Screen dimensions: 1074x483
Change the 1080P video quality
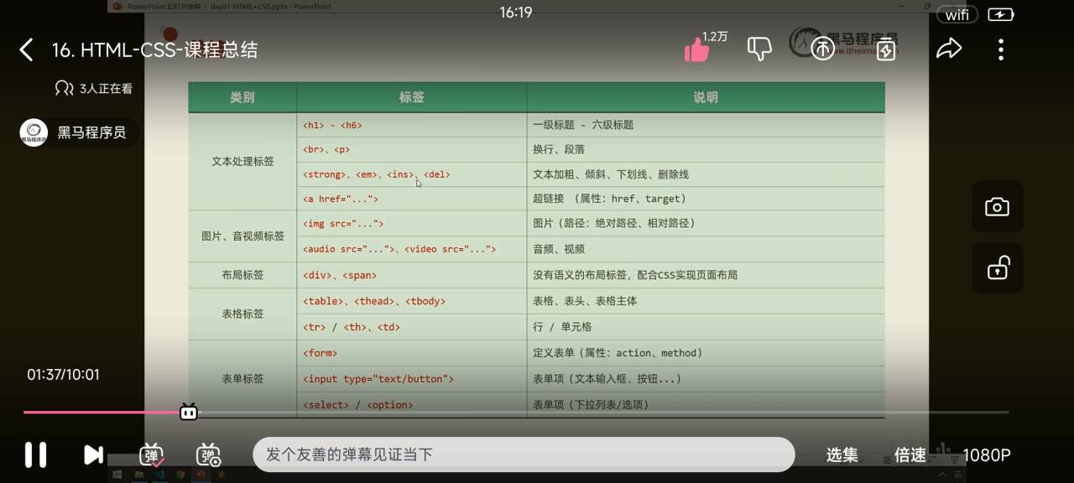pyautogui.click(x=986, y=454)
